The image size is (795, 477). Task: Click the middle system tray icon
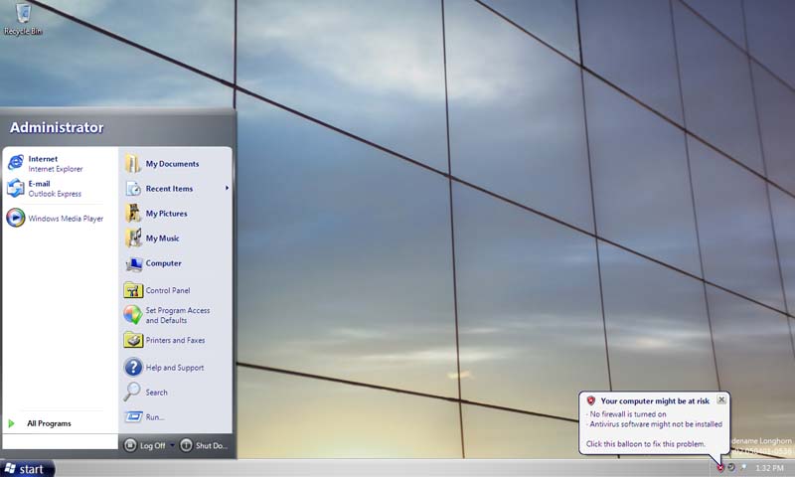[x=731, y=467]
